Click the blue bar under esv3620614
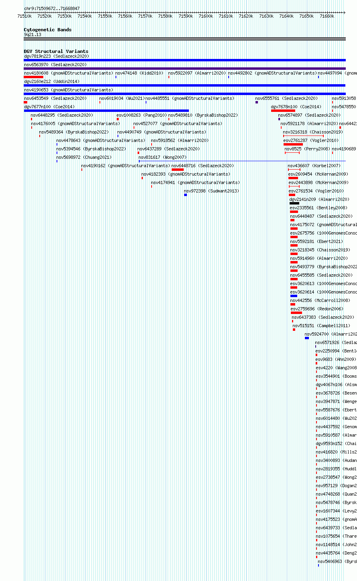The height and width of the screenshot is (581, 357). pyautogui.click(x=294, y=296)
